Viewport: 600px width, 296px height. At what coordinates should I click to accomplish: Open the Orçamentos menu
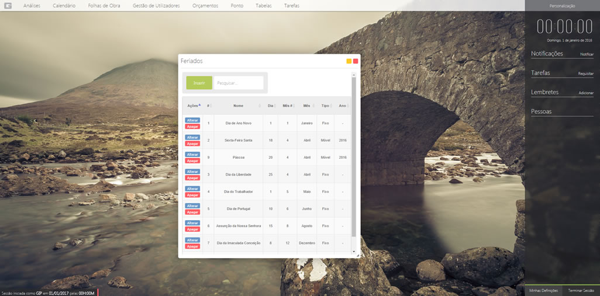205,5
